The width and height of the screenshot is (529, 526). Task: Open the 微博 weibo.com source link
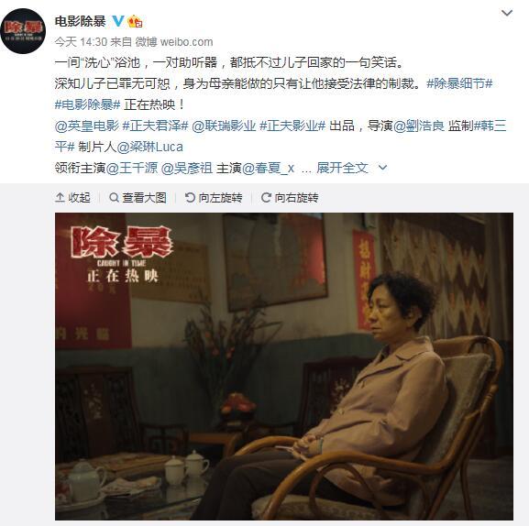coord(174,42)
